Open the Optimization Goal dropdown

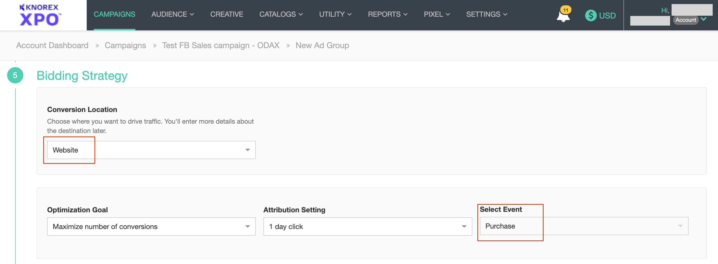point(151,227)
